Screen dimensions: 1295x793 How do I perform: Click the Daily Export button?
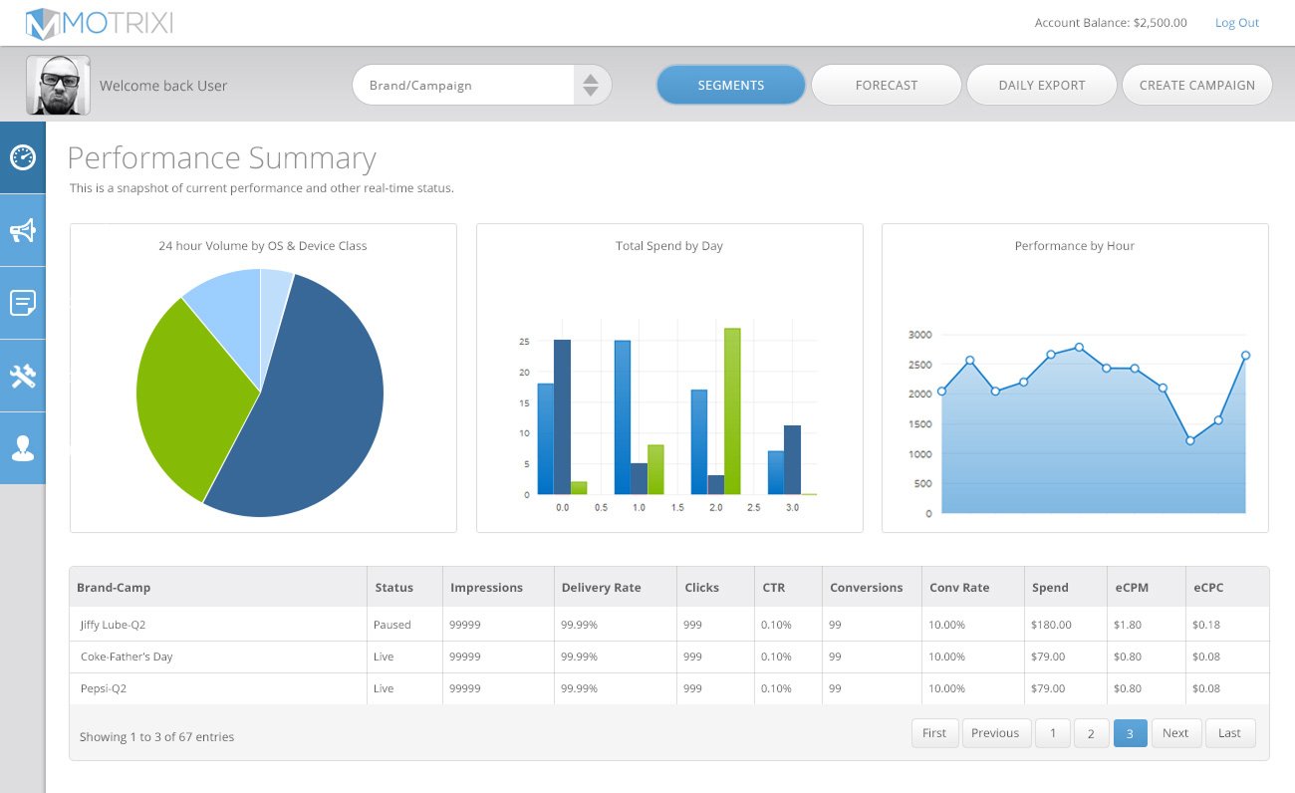pyautogui.click(x=1041, y=86)
